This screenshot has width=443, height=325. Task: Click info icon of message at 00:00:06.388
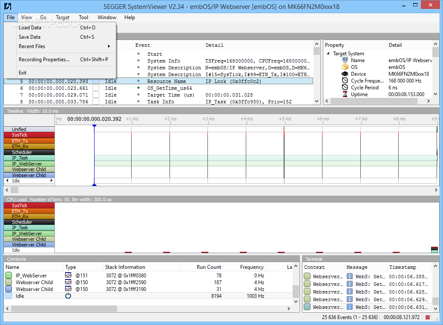[x=349, y=276]
